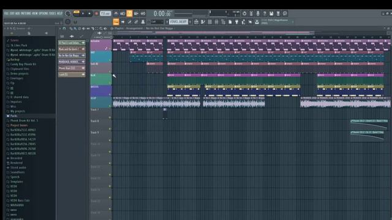Click the question mark help icon

pos(265,13)
